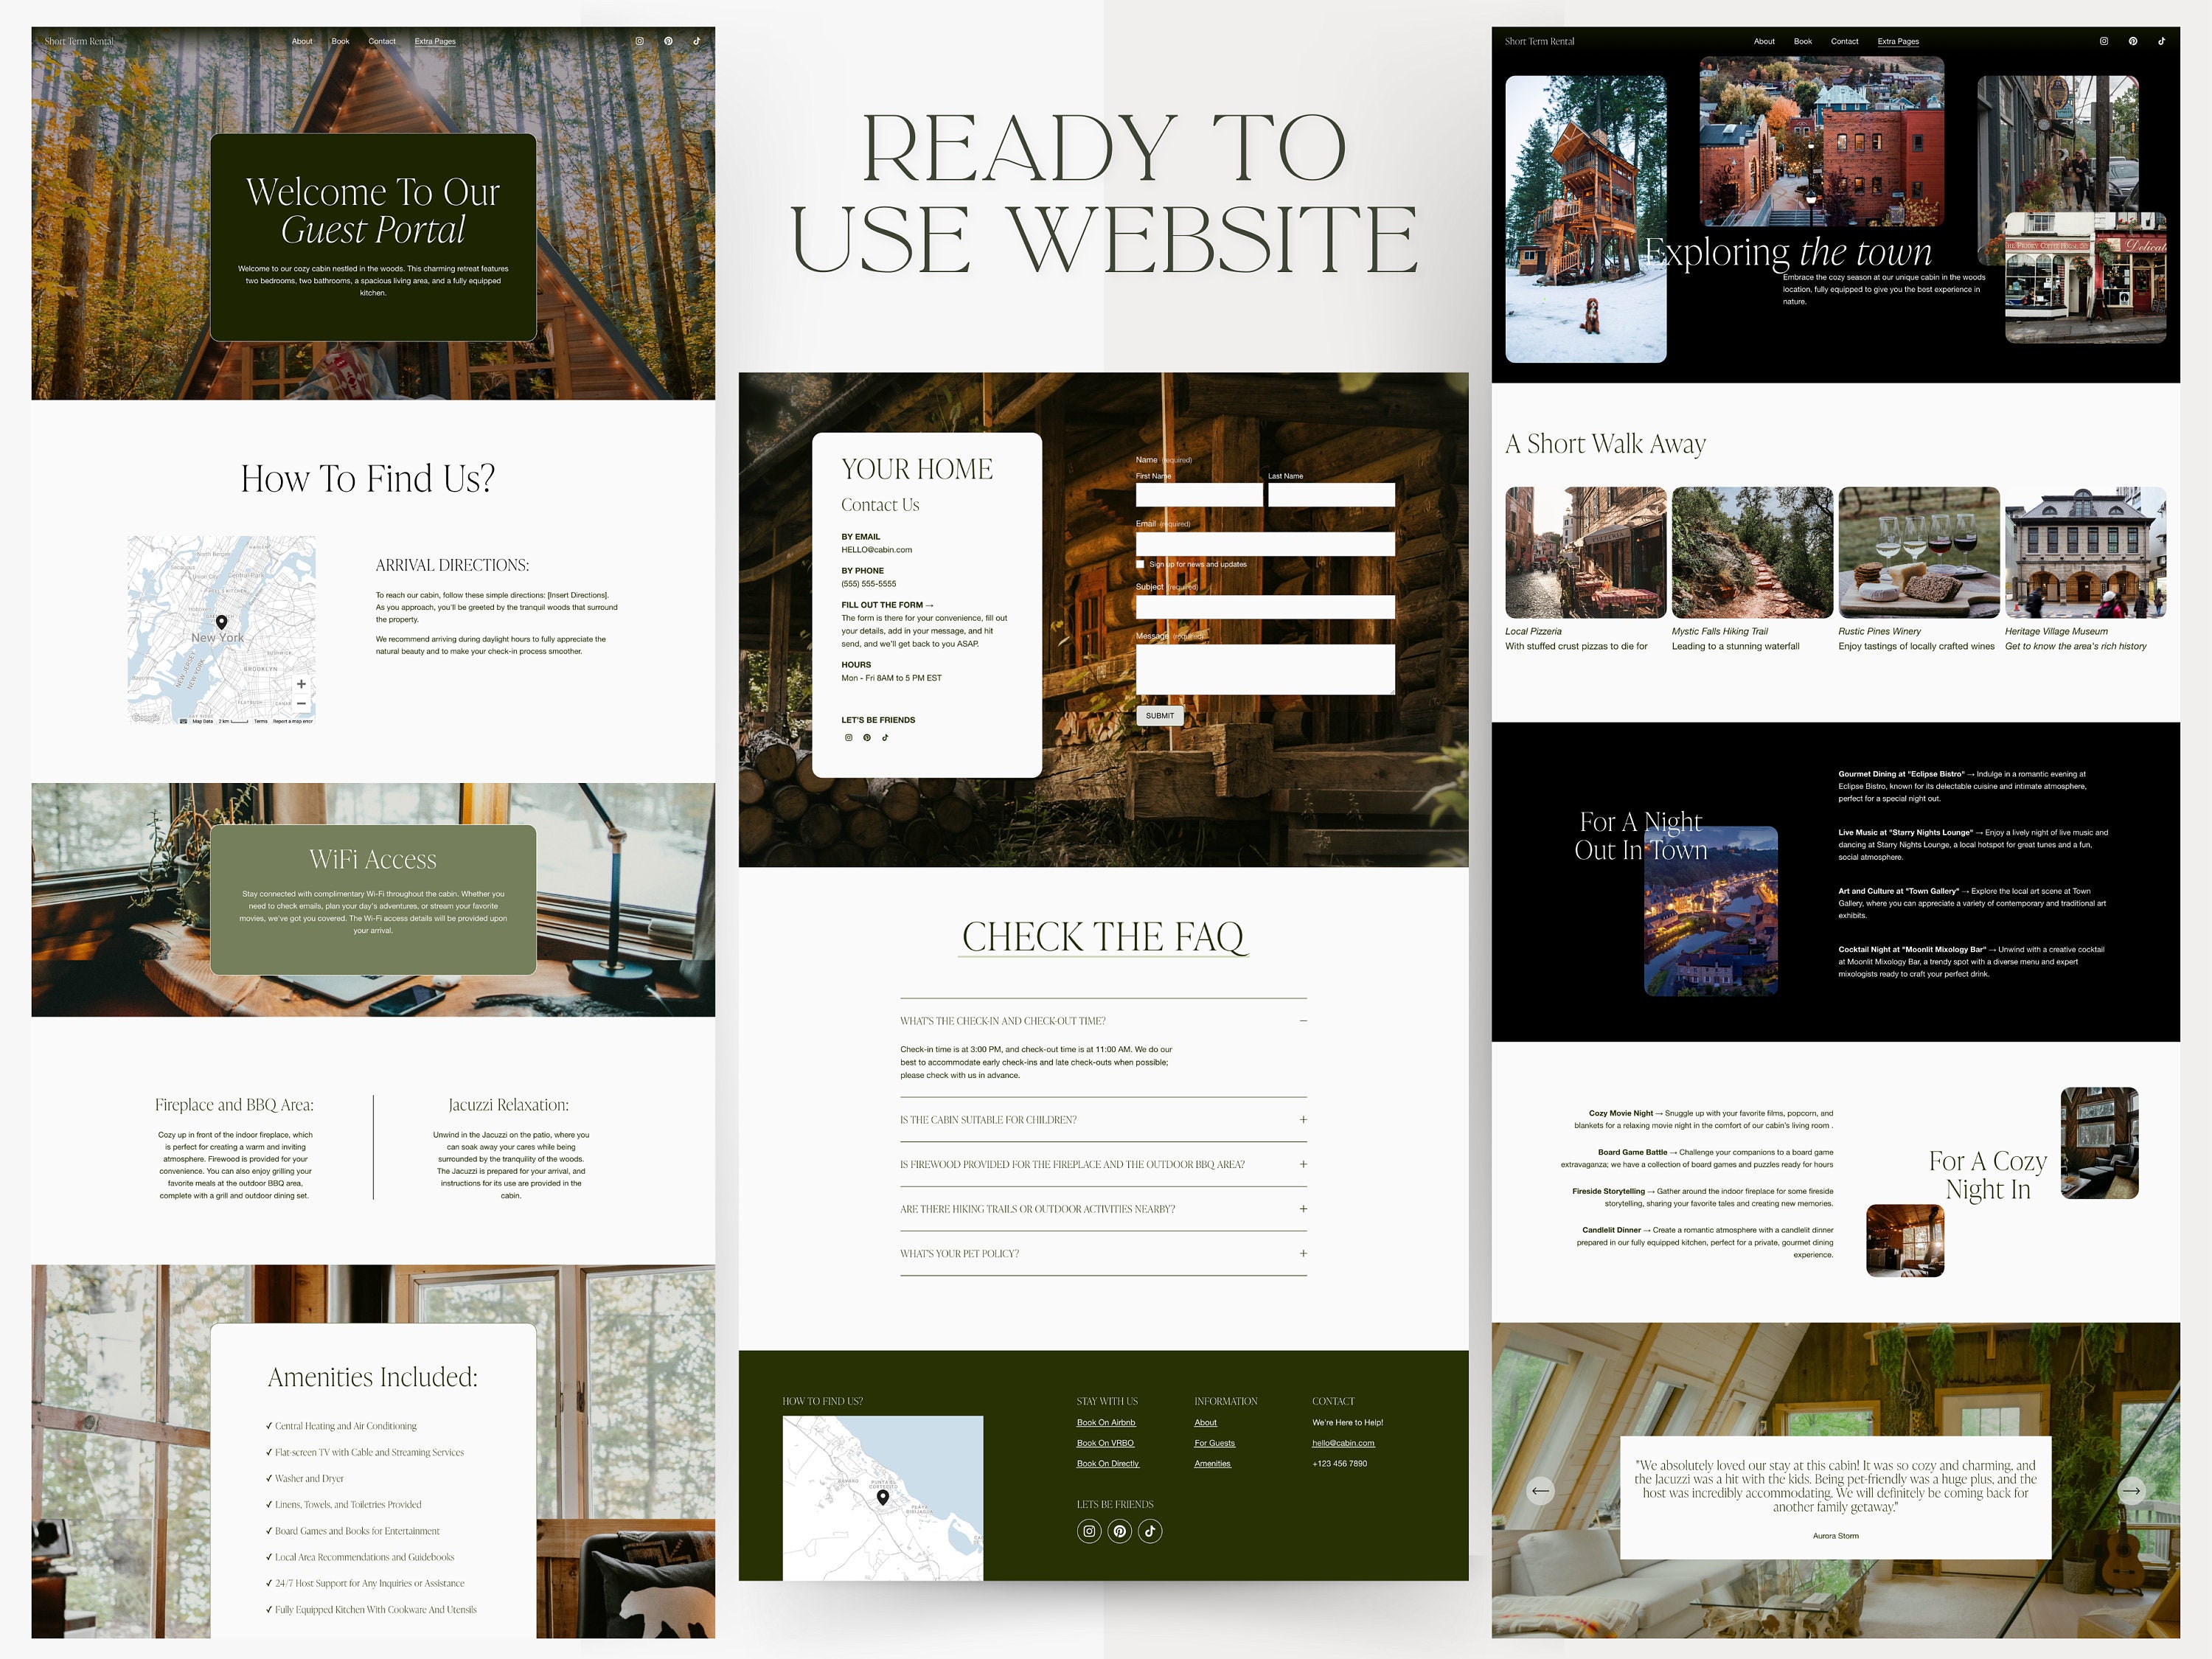The height and width of the screenshot is (1659, 2212).
Task: Click the Instagram icon in the footer
Action: click(x=1088, y=1530)
